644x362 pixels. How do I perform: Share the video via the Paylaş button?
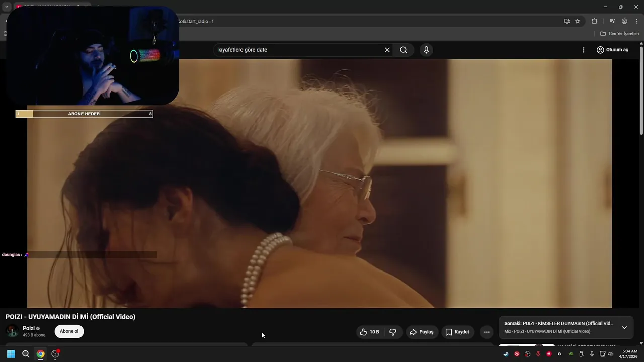[422, 332]
